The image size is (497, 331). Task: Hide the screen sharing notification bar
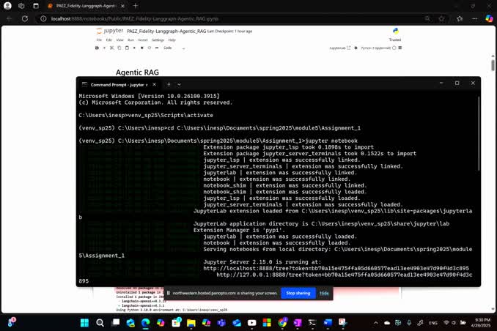[x=324, y=293]
